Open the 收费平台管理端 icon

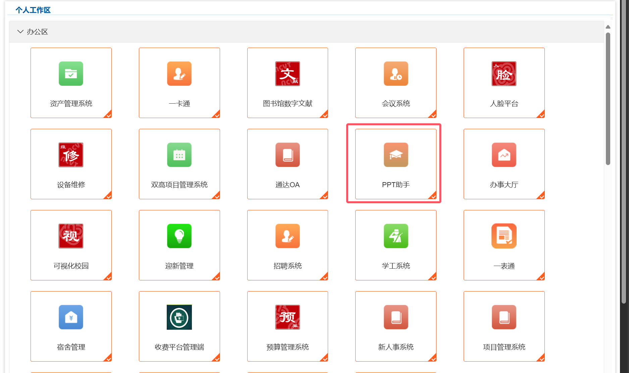179,317
